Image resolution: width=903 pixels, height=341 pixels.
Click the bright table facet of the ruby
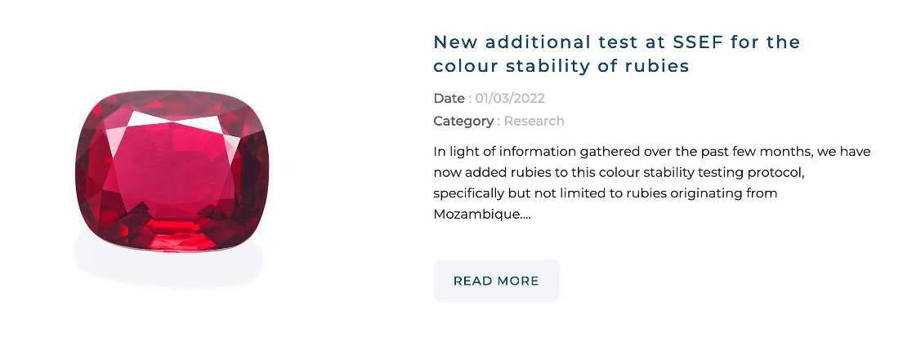(172, 155)
